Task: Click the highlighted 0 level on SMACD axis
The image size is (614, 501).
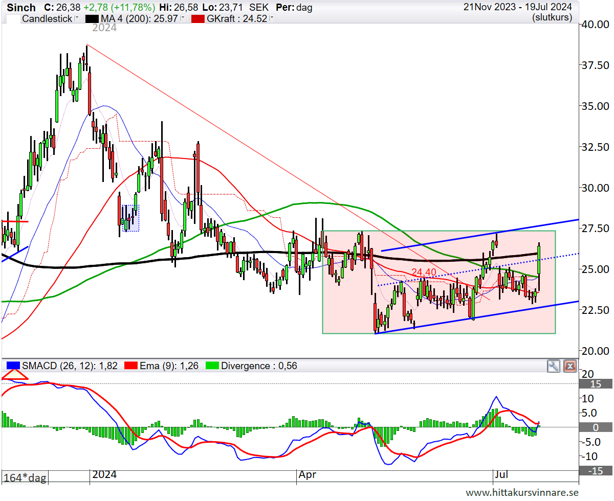Action: (x=596, y=427)
